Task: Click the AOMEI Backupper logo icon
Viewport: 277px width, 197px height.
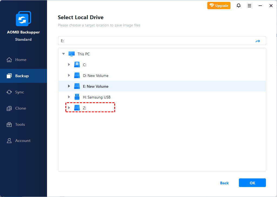Action: [x=24, y=19]
